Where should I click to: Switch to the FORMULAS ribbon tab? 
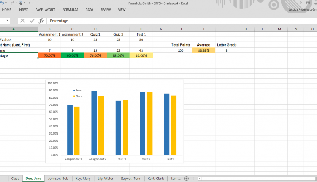pyautogui.click(x=70, y=9)
